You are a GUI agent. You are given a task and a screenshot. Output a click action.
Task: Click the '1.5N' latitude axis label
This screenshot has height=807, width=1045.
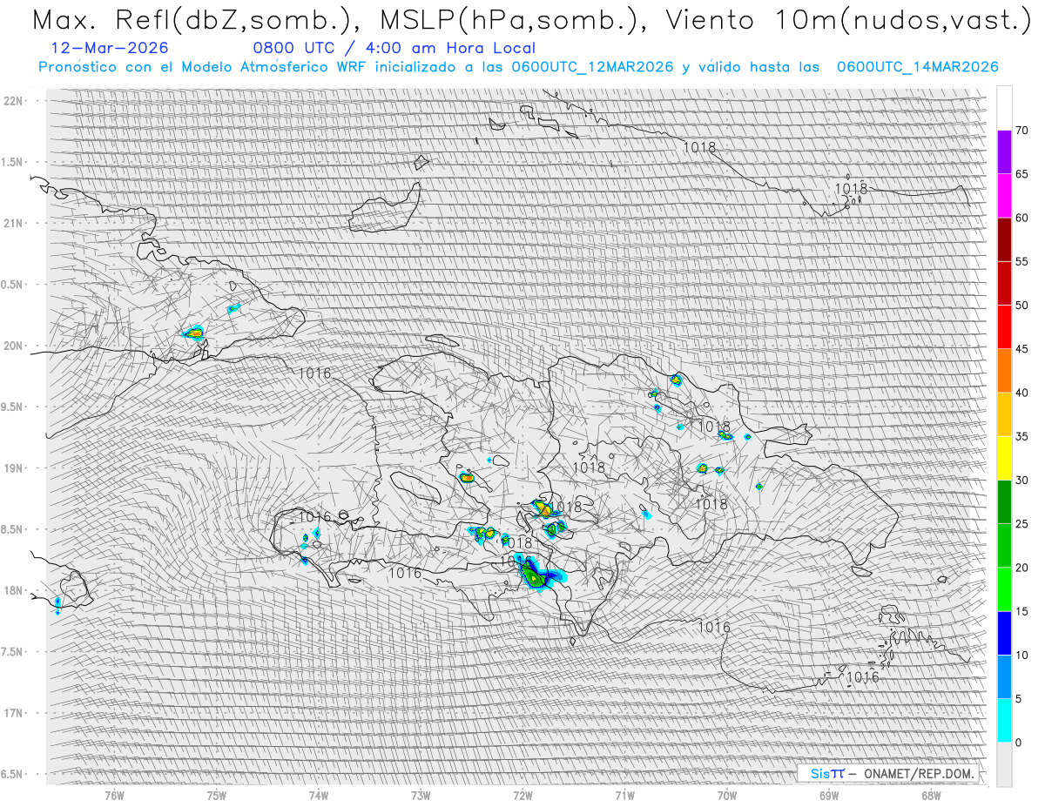[x=13, y=162]
